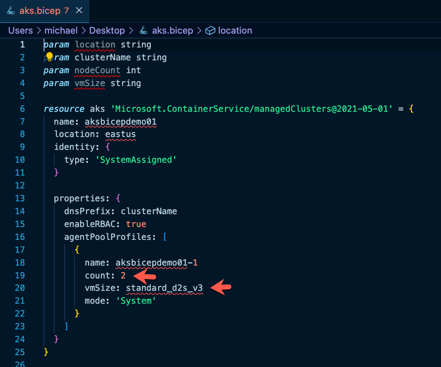The height and width of the screenshot is (367, 441).
Task: Click the 'aksbicepdemo01-1' name on line 18
Action: point(156,263)
